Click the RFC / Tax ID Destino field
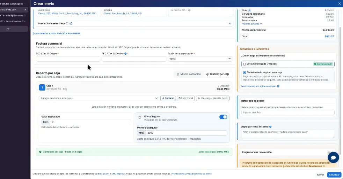343x179 pixels. coord(134,59)
